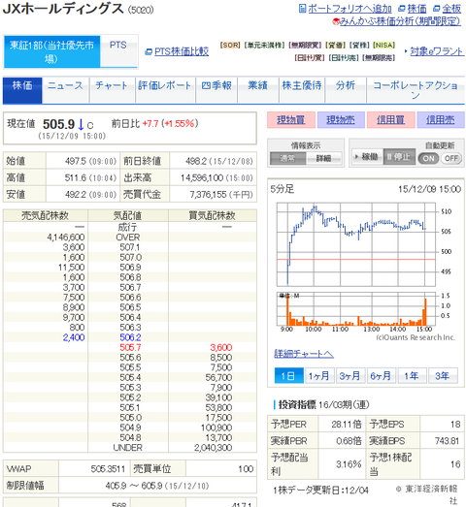The width and height of the screenshot is (466, 507).
Task: Click the 現物買 button
Action: click(x=291, y=120)
